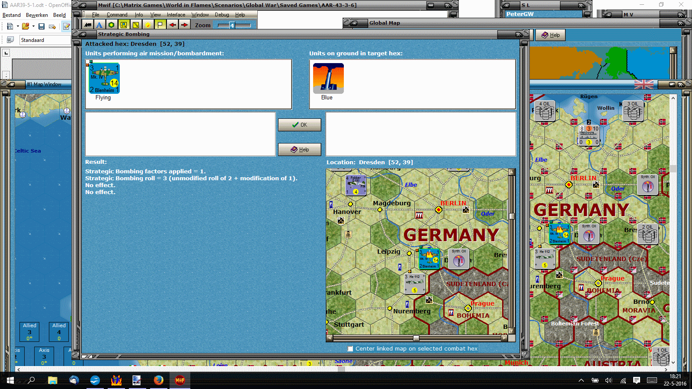Click the Fokker aircraft unit on location map
Image resolution: width=692 pixels, height=389 pixels.
356,185
